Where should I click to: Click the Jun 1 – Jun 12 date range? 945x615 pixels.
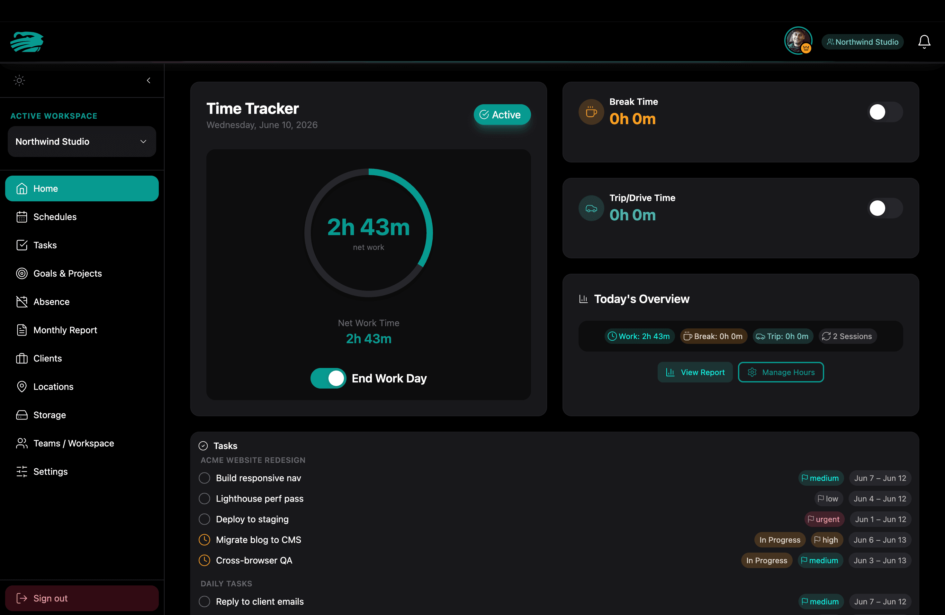880,519
